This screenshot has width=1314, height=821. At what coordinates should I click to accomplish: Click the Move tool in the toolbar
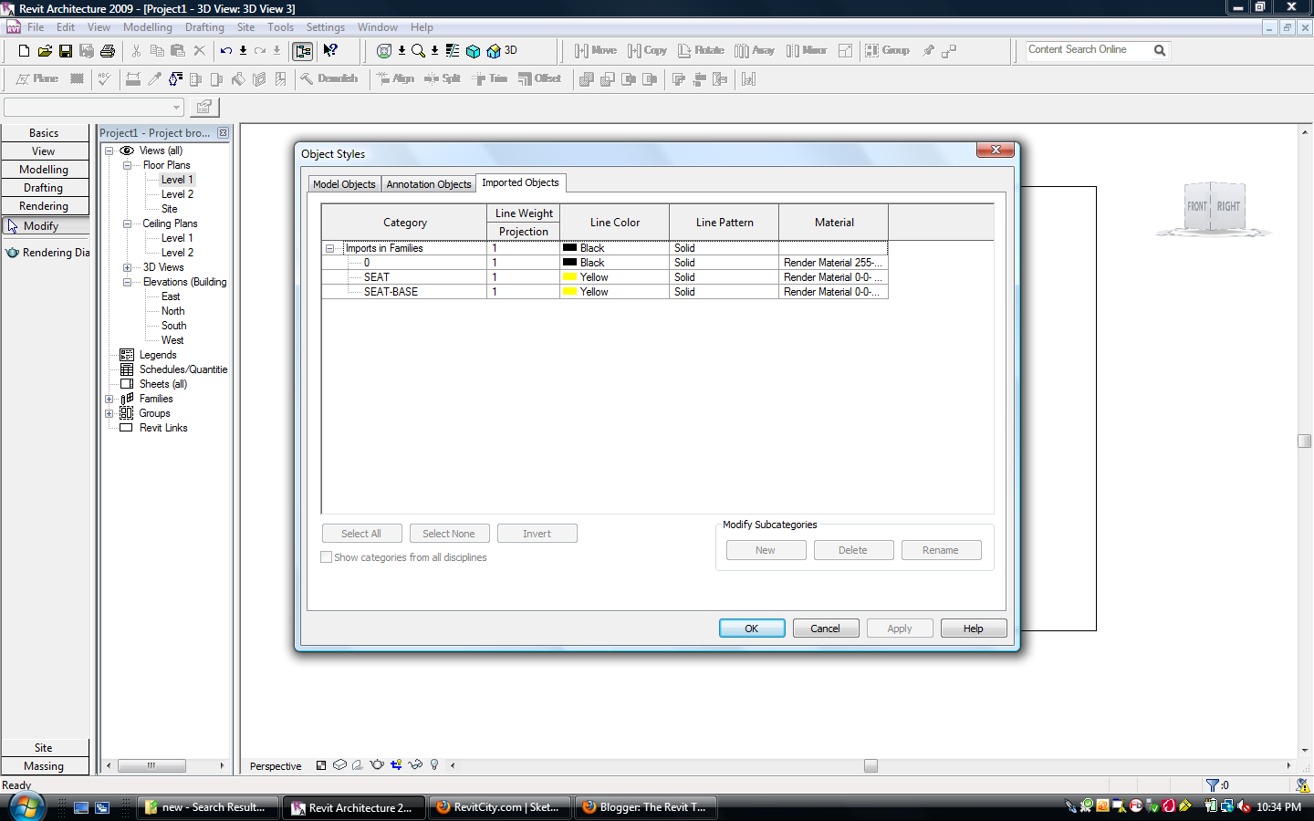click(595, 51)
